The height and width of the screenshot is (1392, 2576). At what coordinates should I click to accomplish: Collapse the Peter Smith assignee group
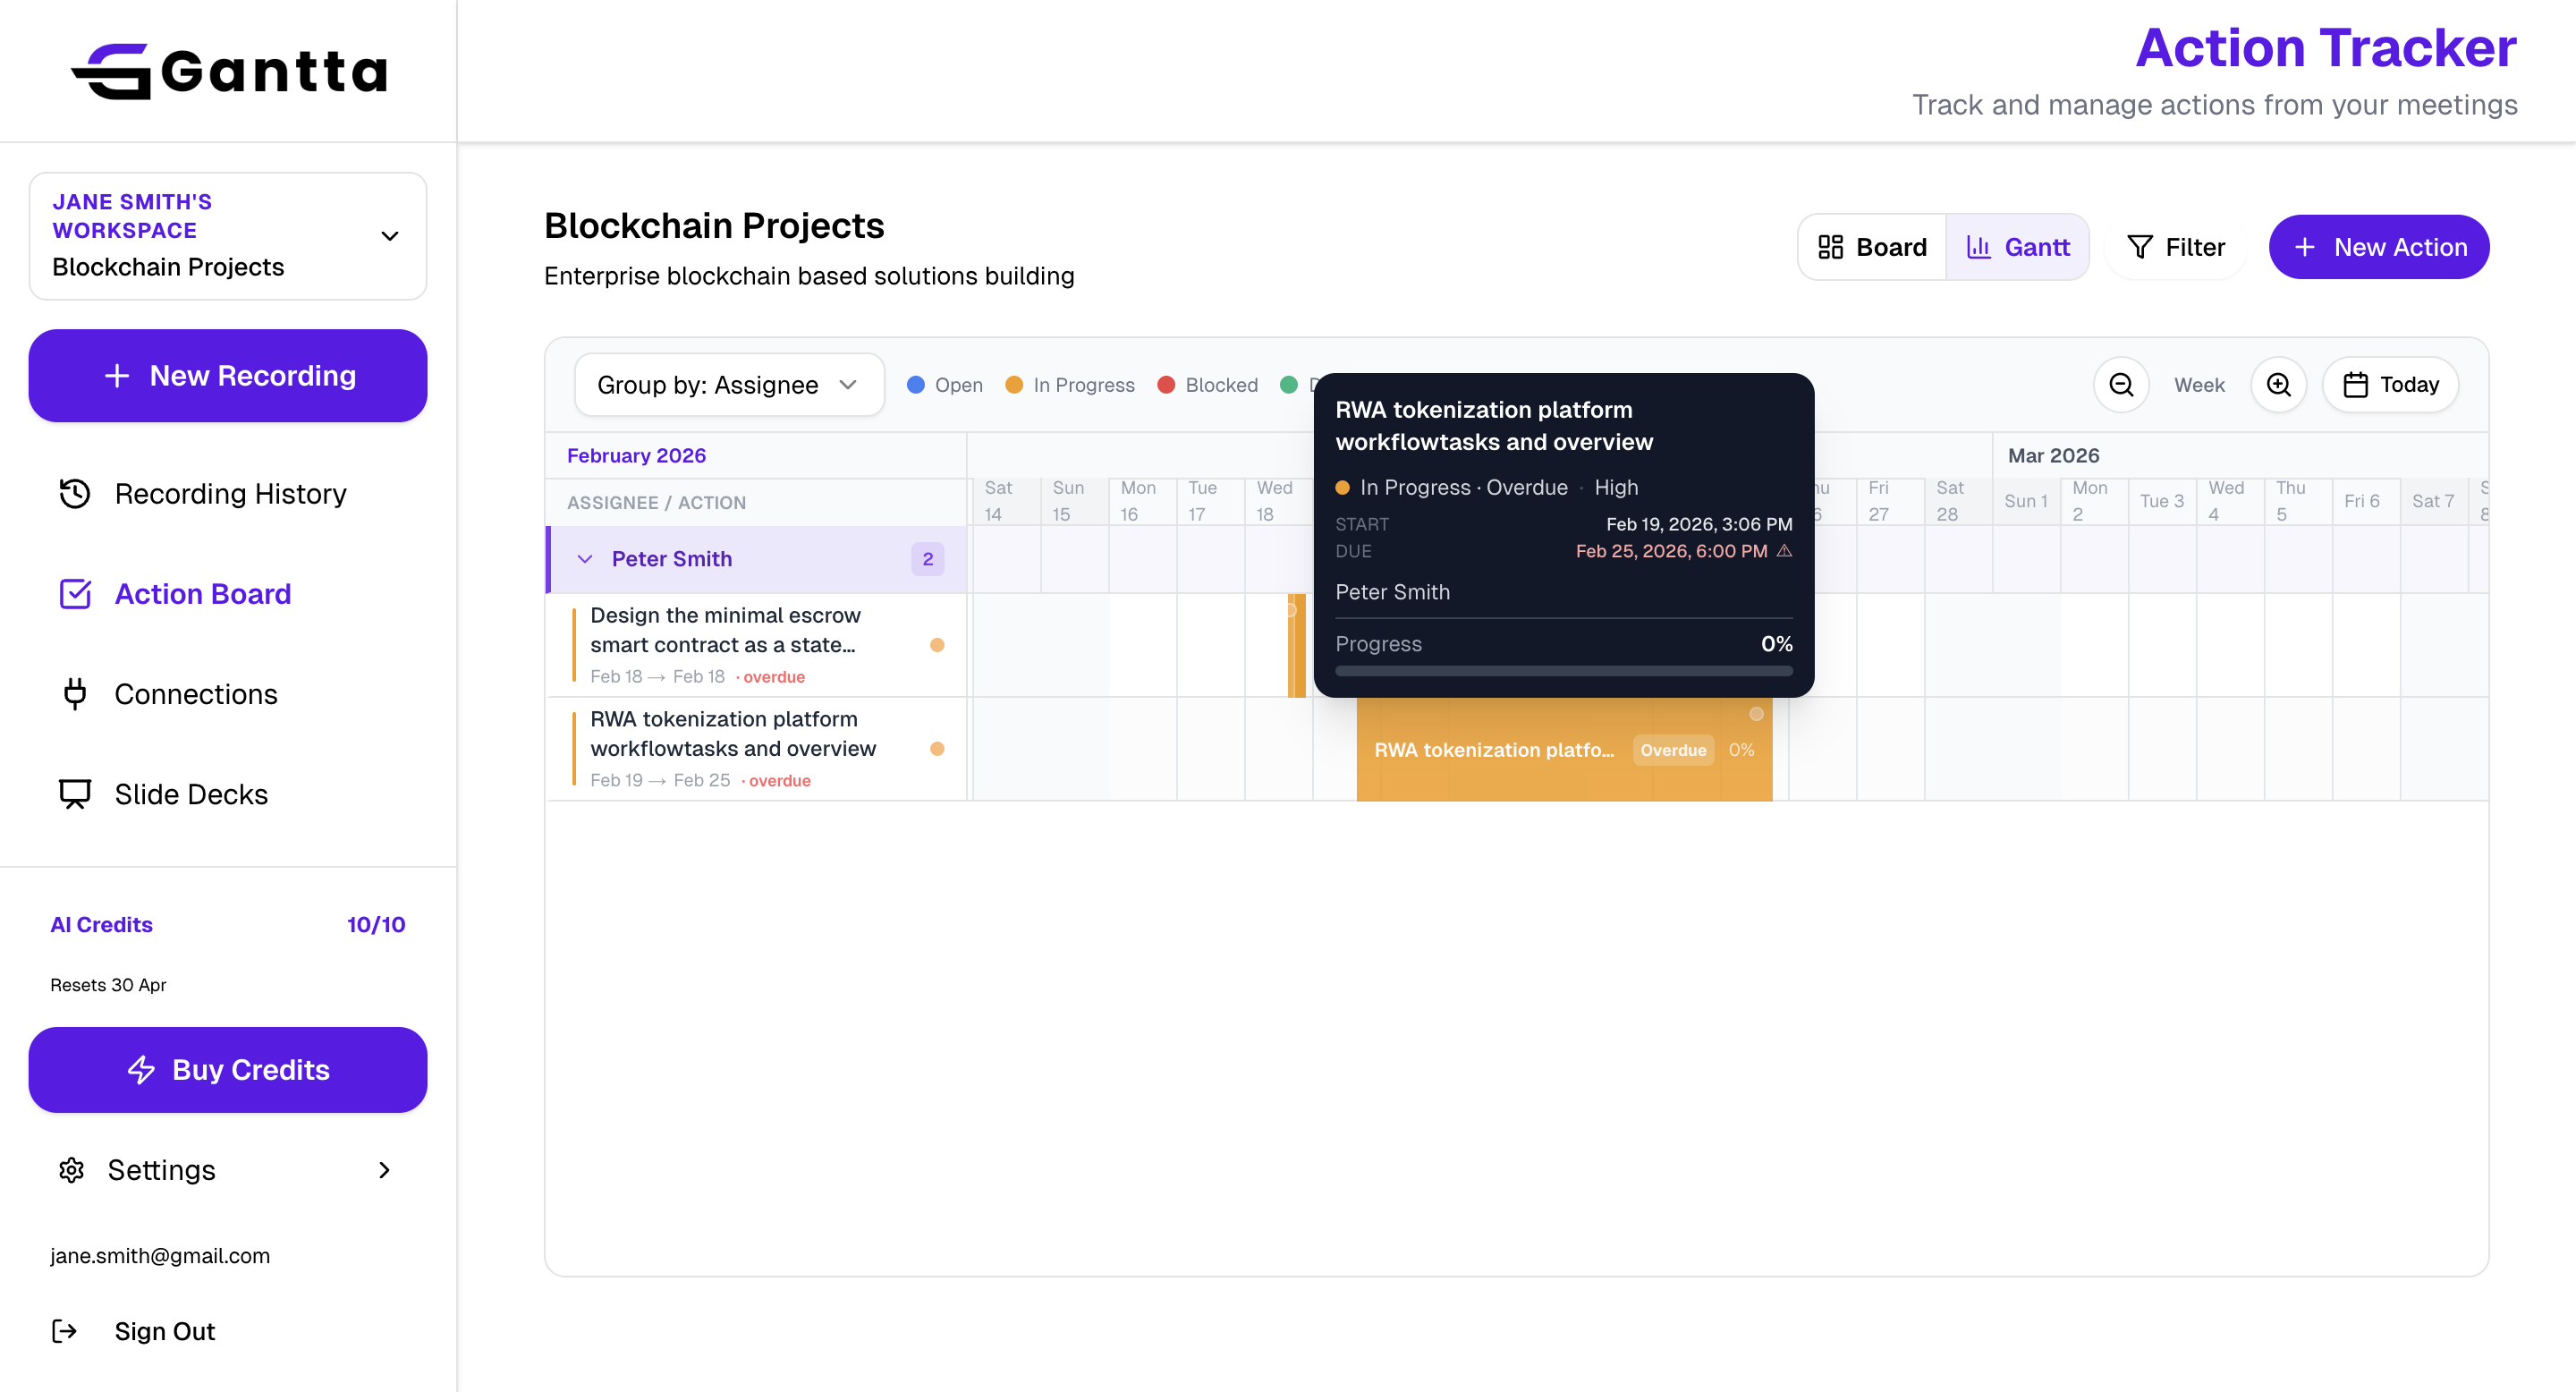pyautogui.click(x=585, y=559)
